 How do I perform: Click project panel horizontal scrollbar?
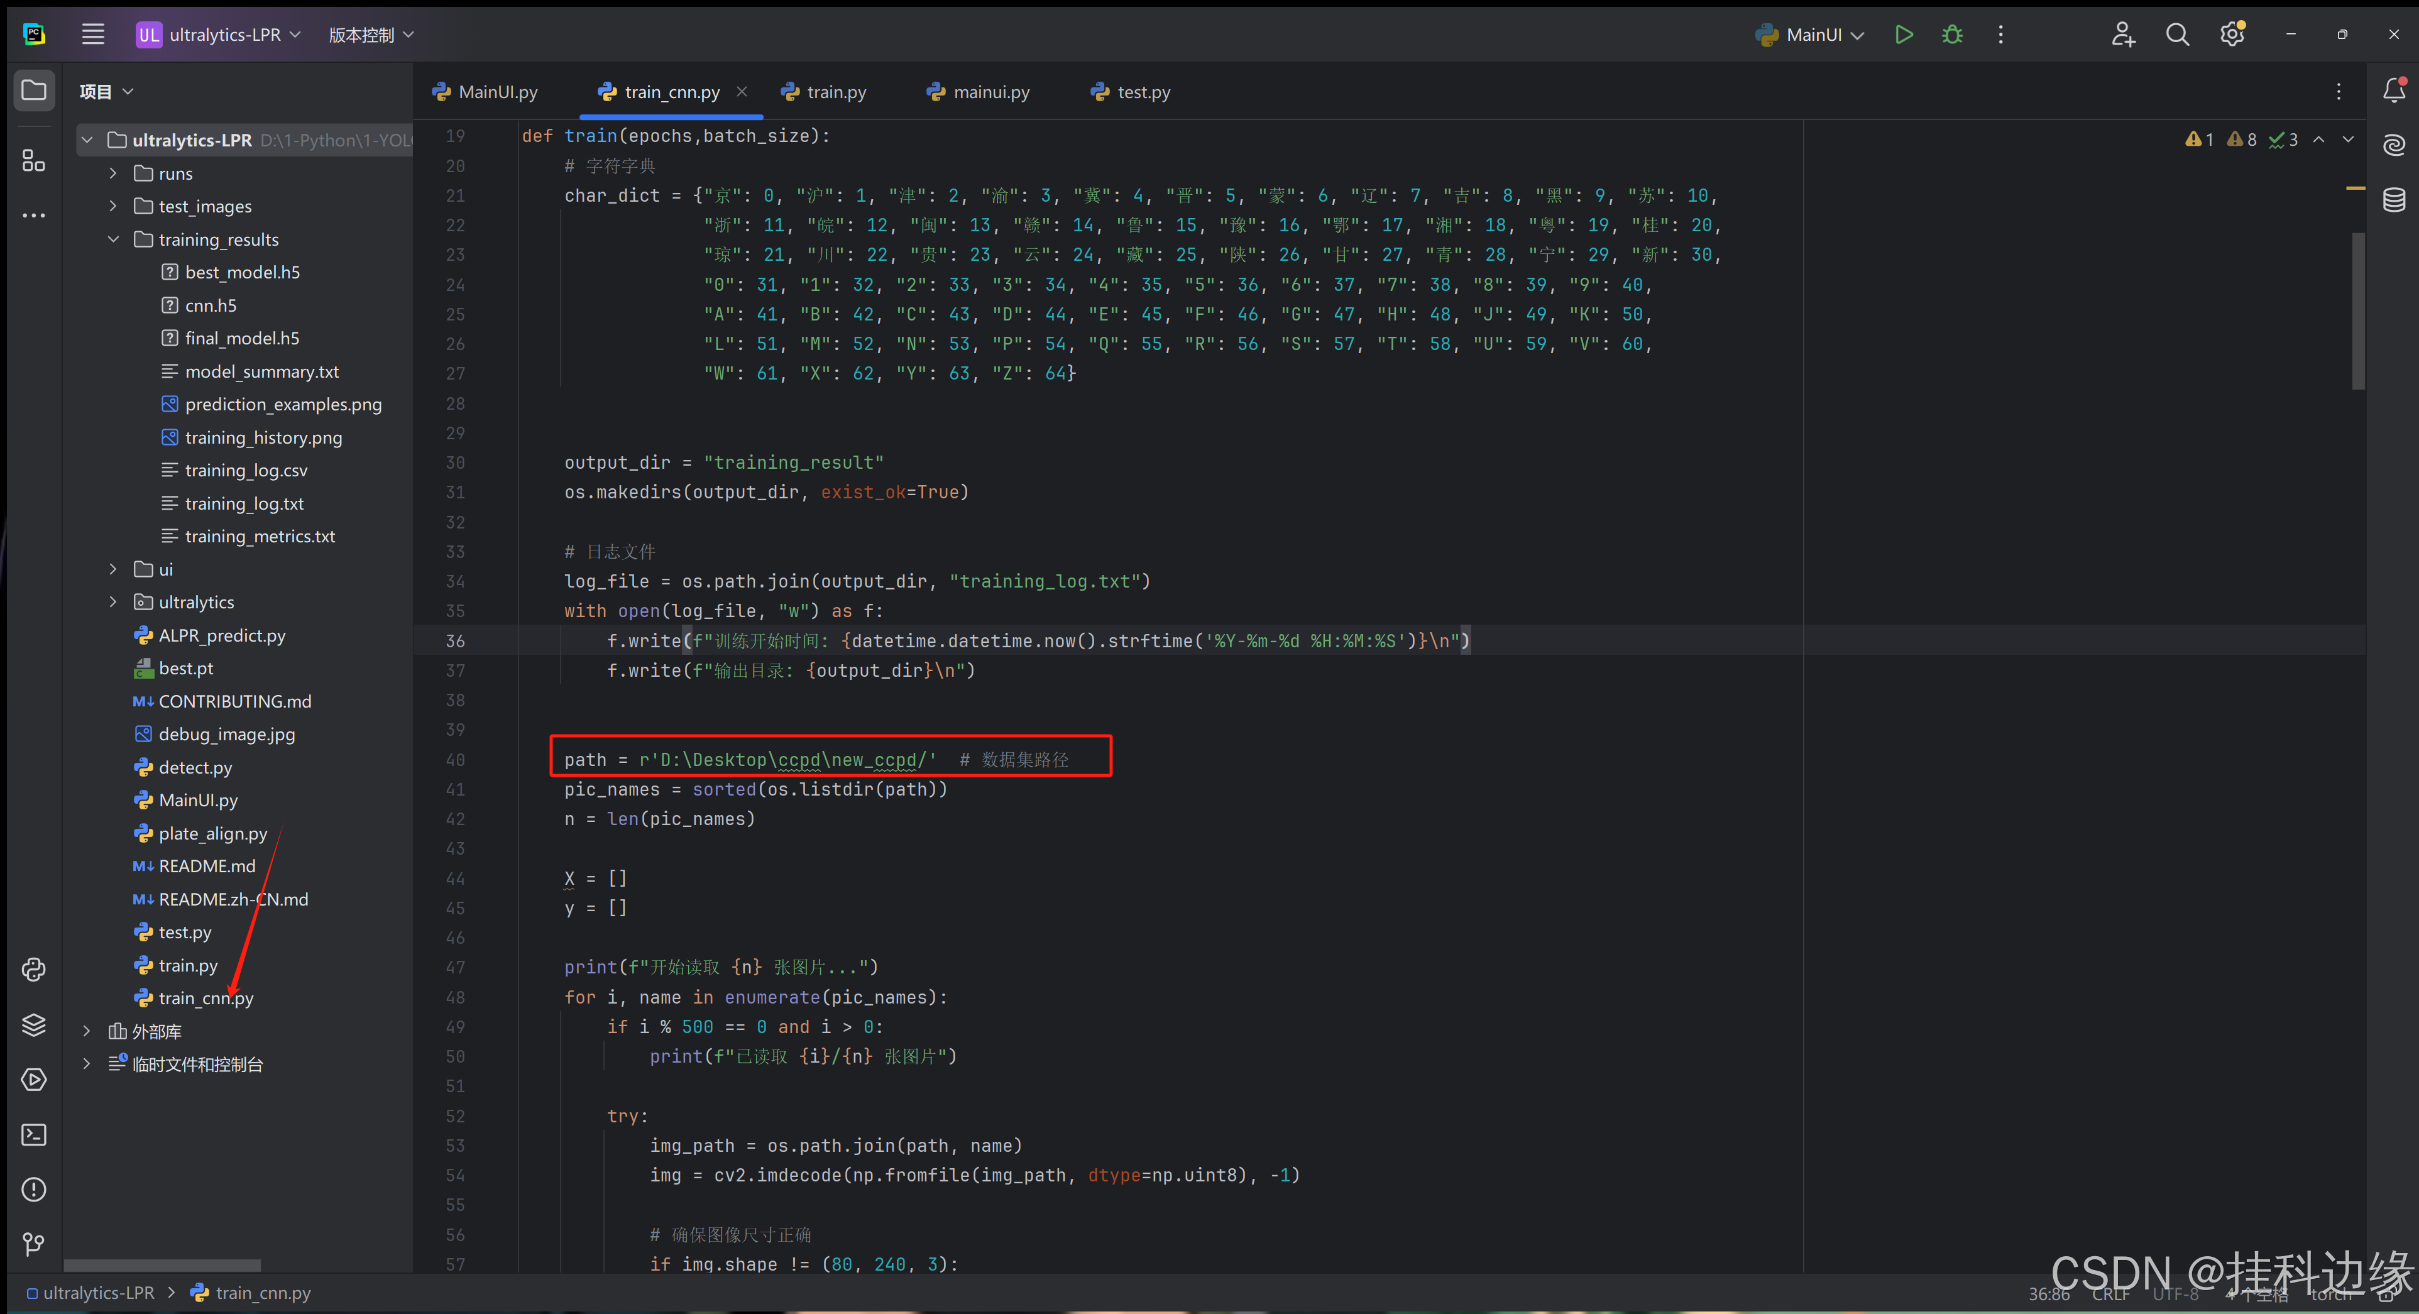(x=162, y=1265)
